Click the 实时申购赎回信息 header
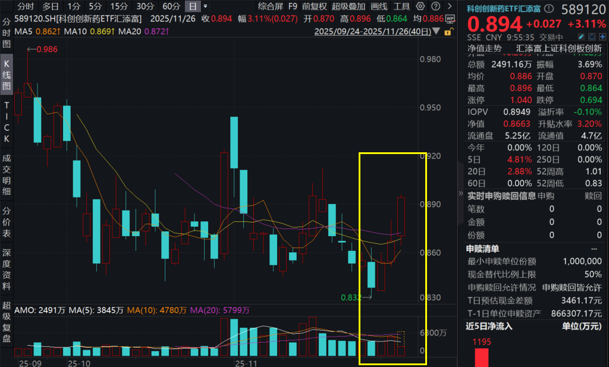The height and width of the screenshot is (367, 609). 501,196
